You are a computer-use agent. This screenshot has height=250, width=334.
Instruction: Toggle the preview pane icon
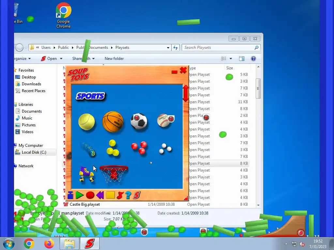coord(242,59)
